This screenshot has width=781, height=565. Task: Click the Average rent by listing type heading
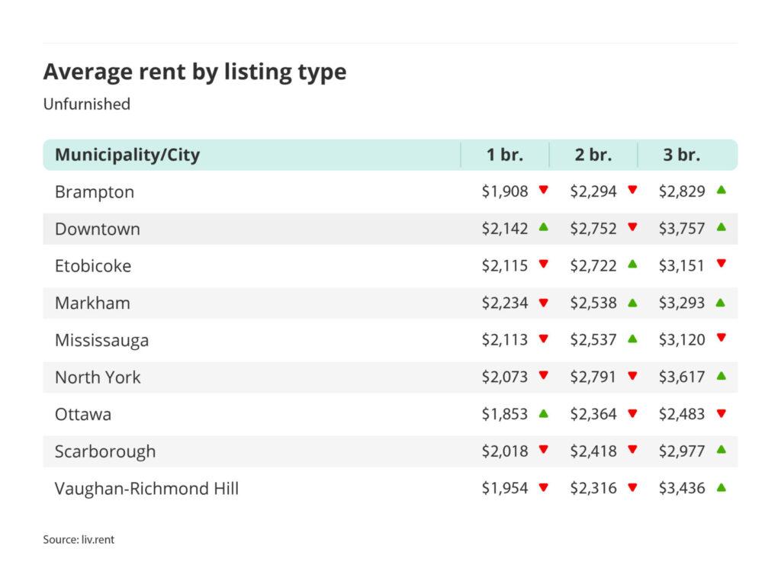click(194, 72)
